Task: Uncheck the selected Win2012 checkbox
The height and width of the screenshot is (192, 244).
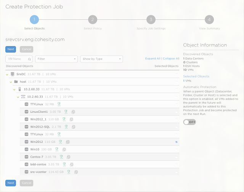Action: (177, 142)
